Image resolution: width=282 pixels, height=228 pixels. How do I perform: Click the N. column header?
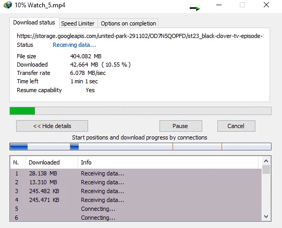tap(18, 162)
